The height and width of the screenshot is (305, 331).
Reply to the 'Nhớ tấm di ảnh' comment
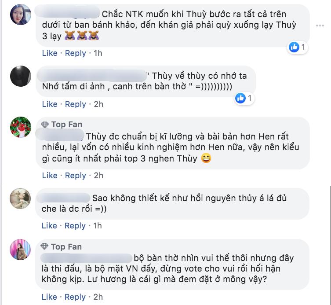point(75,104)
